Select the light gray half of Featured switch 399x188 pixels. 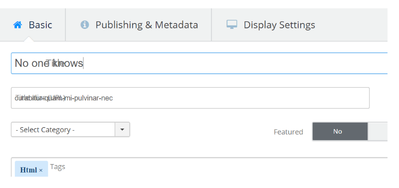(378, 132)
